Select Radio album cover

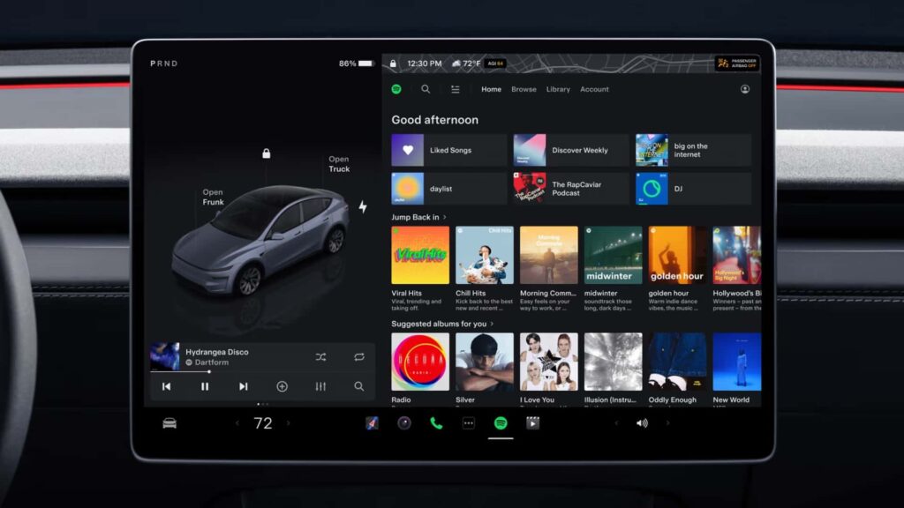click(420, 362)
